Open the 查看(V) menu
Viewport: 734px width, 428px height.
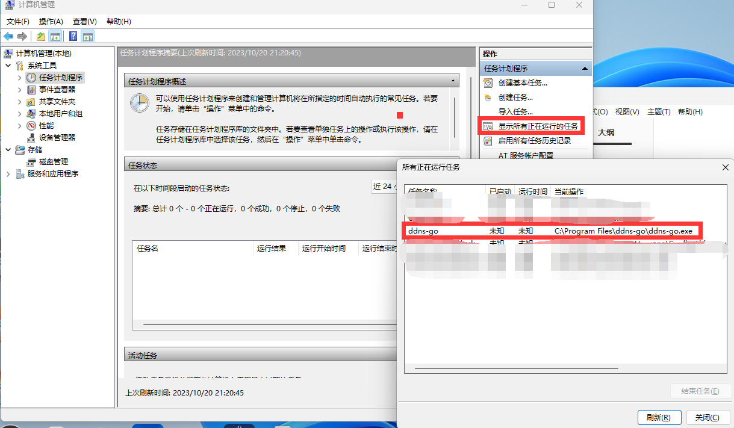[85, 21]
